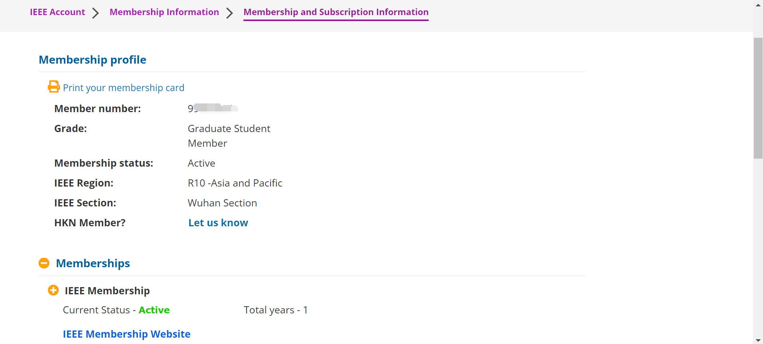Expand IEEE Membership with the plus icon
763x344 pixels.
click(x=53, y=290)
